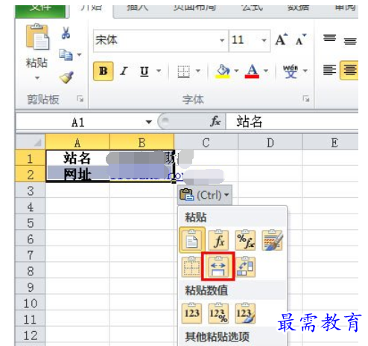Click cell A1 containing 站名
The width and height of the screenshot is (368, 346).
click(x=77, y=158)
